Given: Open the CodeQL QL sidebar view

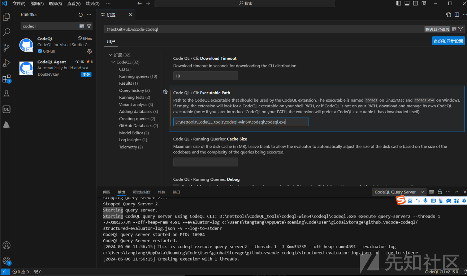Looking at the screenshot, I should point(7,110).
